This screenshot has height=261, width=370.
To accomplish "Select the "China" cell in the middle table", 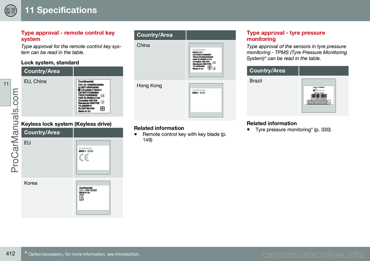I will tap(160, 61).
